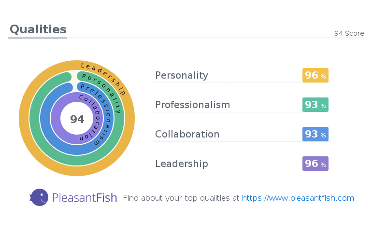Click the Leadership row label in list

coord(182,164)
